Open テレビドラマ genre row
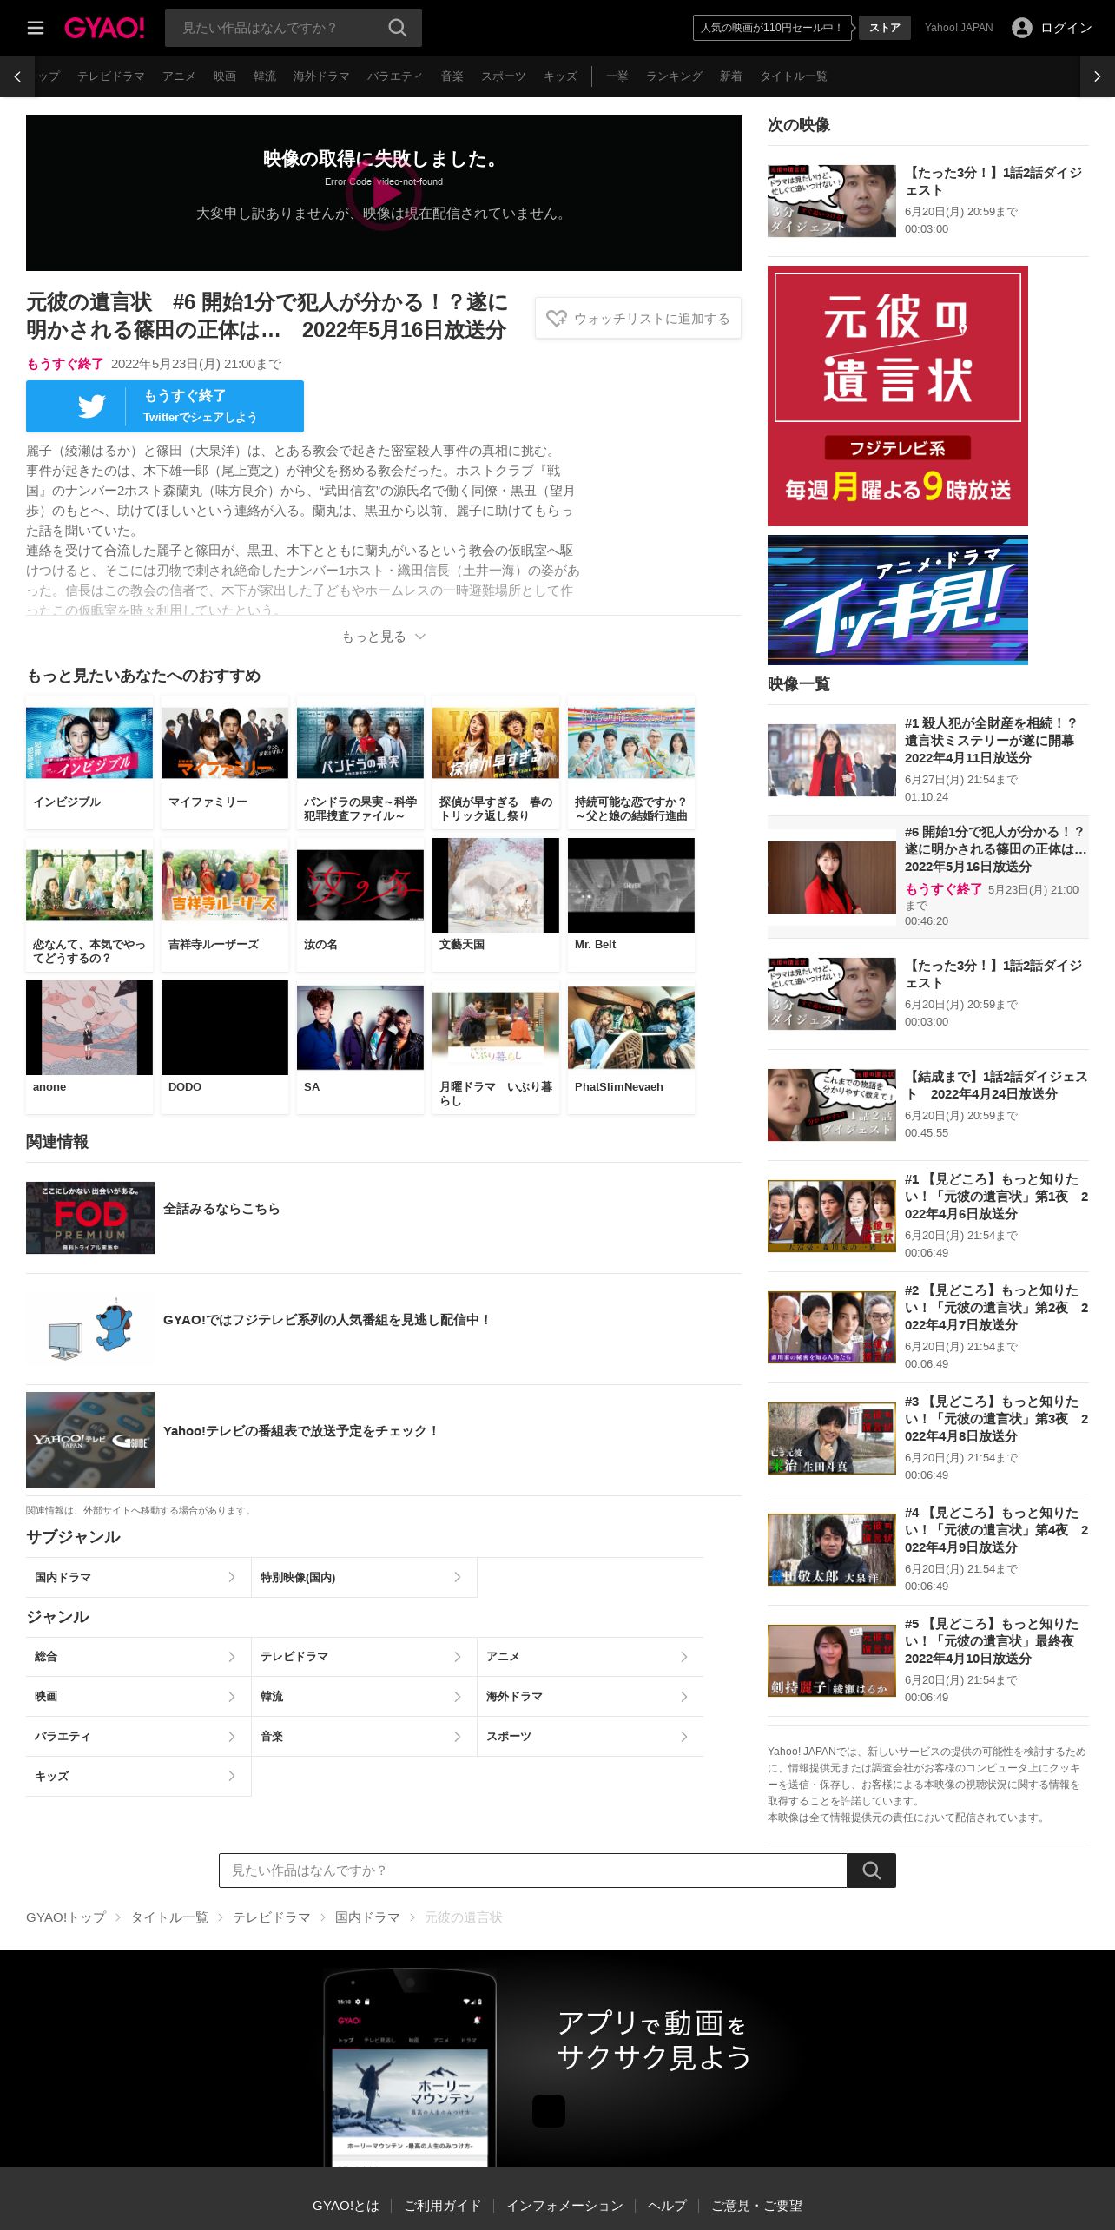The height and width of the screenshot is (2230, 1115). click(x=364, y=1657)
